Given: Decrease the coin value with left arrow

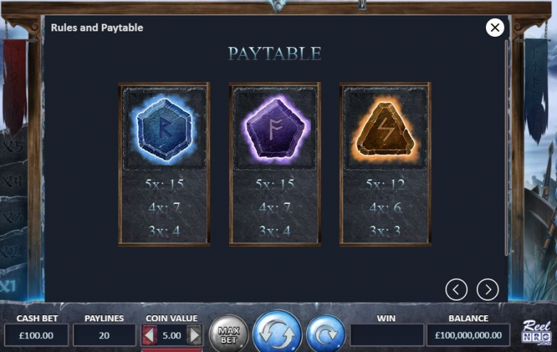Looking at the screenshot, I should pyautogui.click(x=149, y=335).
